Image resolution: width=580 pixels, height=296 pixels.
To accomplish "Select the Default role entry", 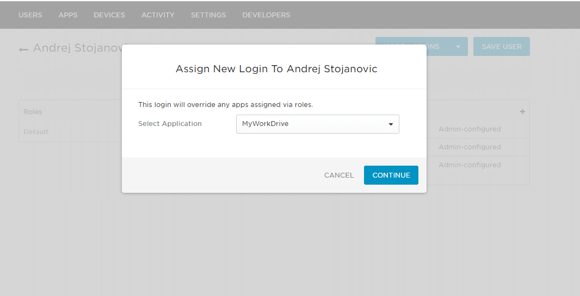I will (x=36, y=132).
